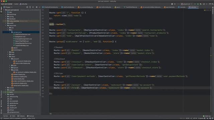Expand the routes folder in the tree
Viewport: 214px width, 120px height.
[6, 88]
